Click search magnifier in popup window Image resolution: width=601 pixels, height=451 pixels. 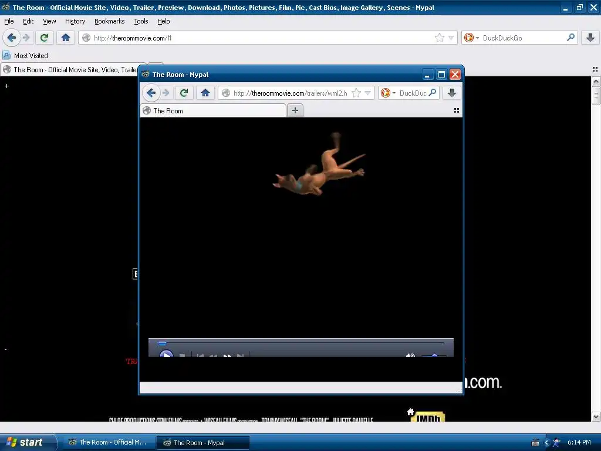point(433,92)
